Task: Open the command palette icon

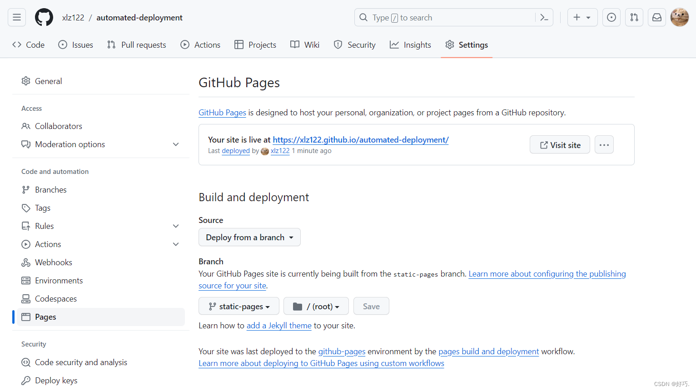Action: tap(544, 17)
